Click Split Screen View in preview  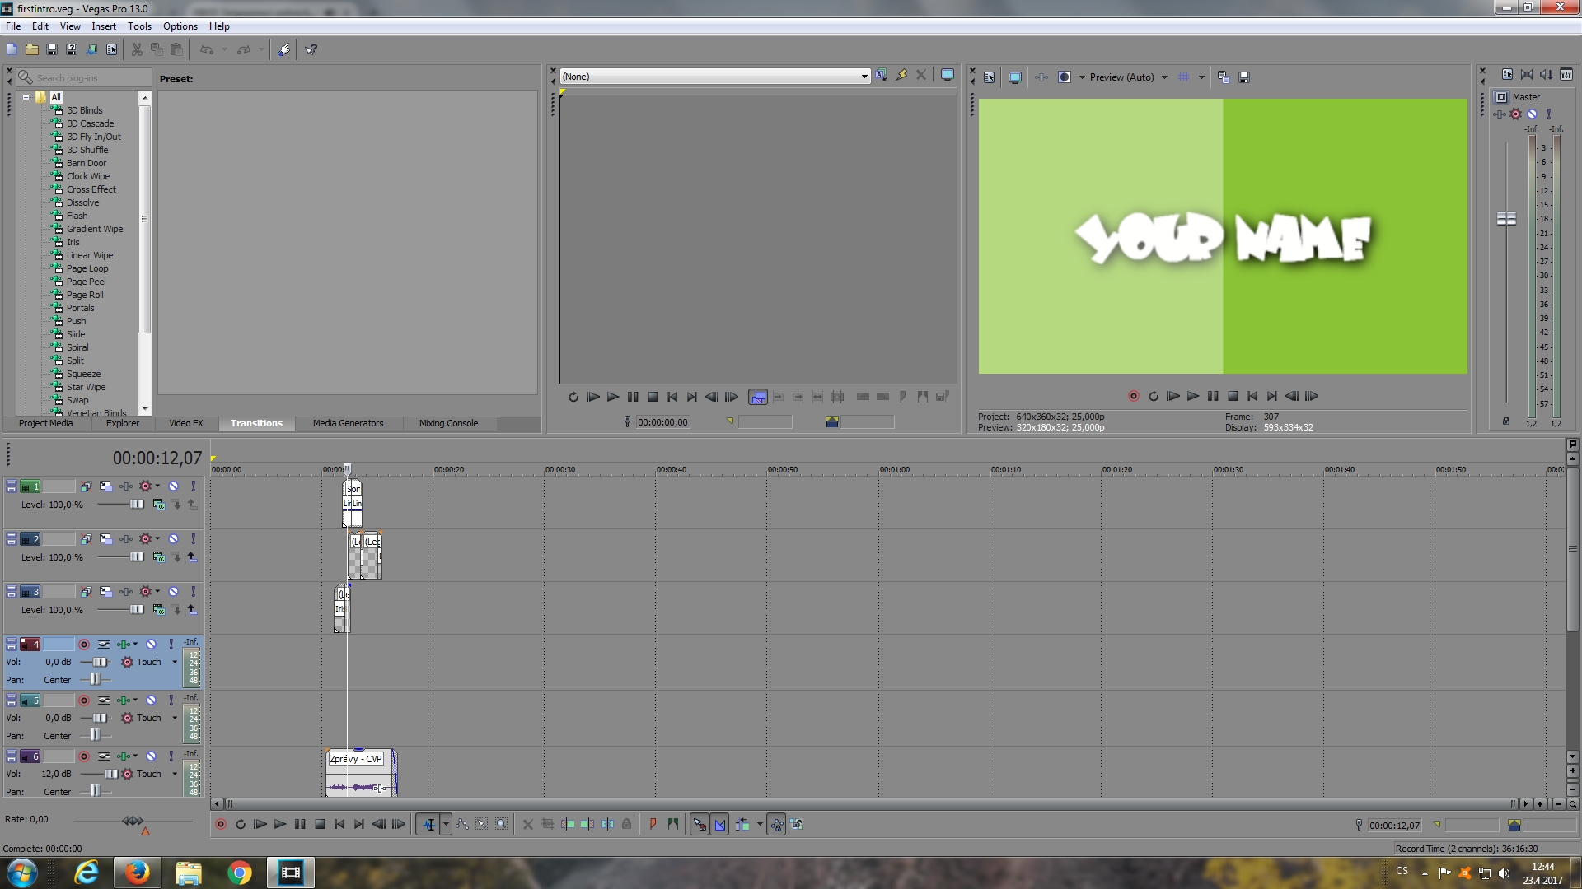[x=1065, y=77]
